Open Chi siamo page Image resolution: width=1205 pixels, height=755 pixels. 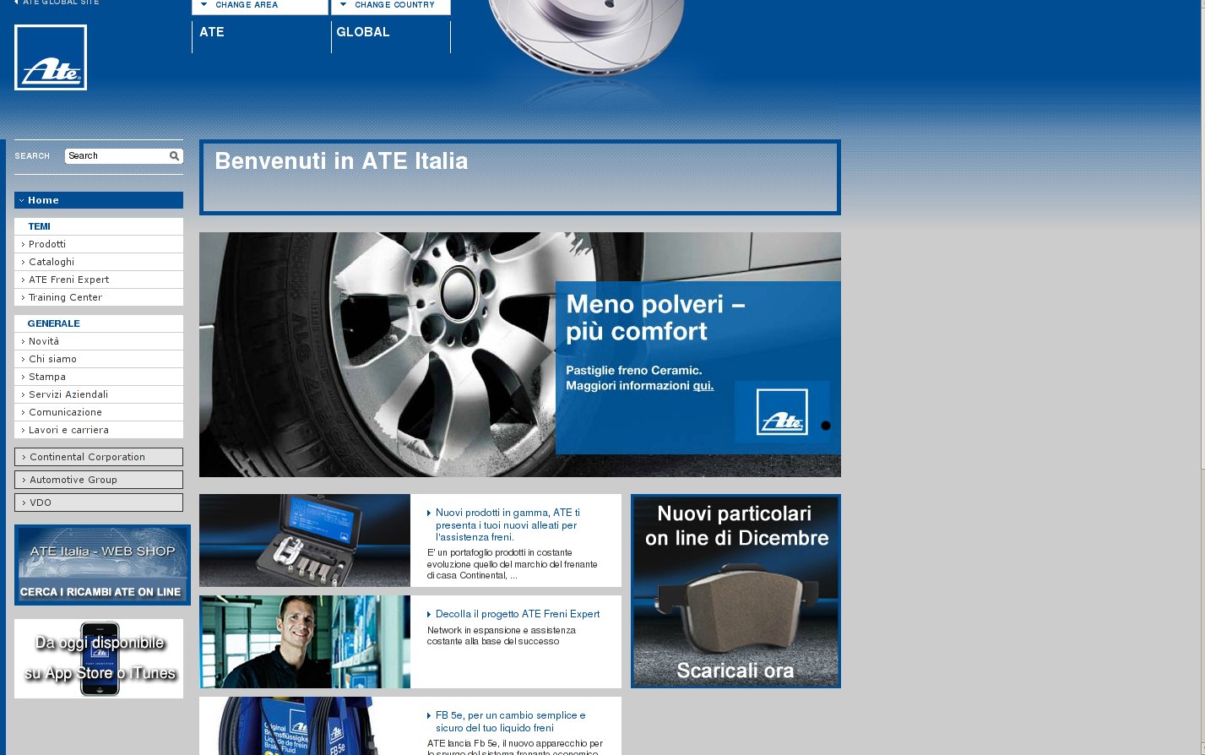99,359
